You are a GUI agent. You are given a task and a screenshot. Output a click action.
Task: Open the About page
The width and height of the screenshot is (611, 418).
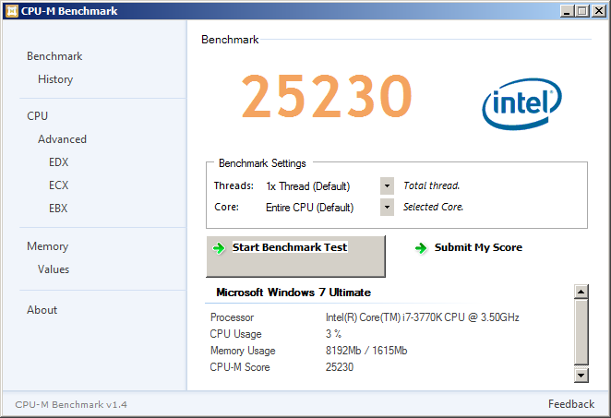click(x=42, y=310)
